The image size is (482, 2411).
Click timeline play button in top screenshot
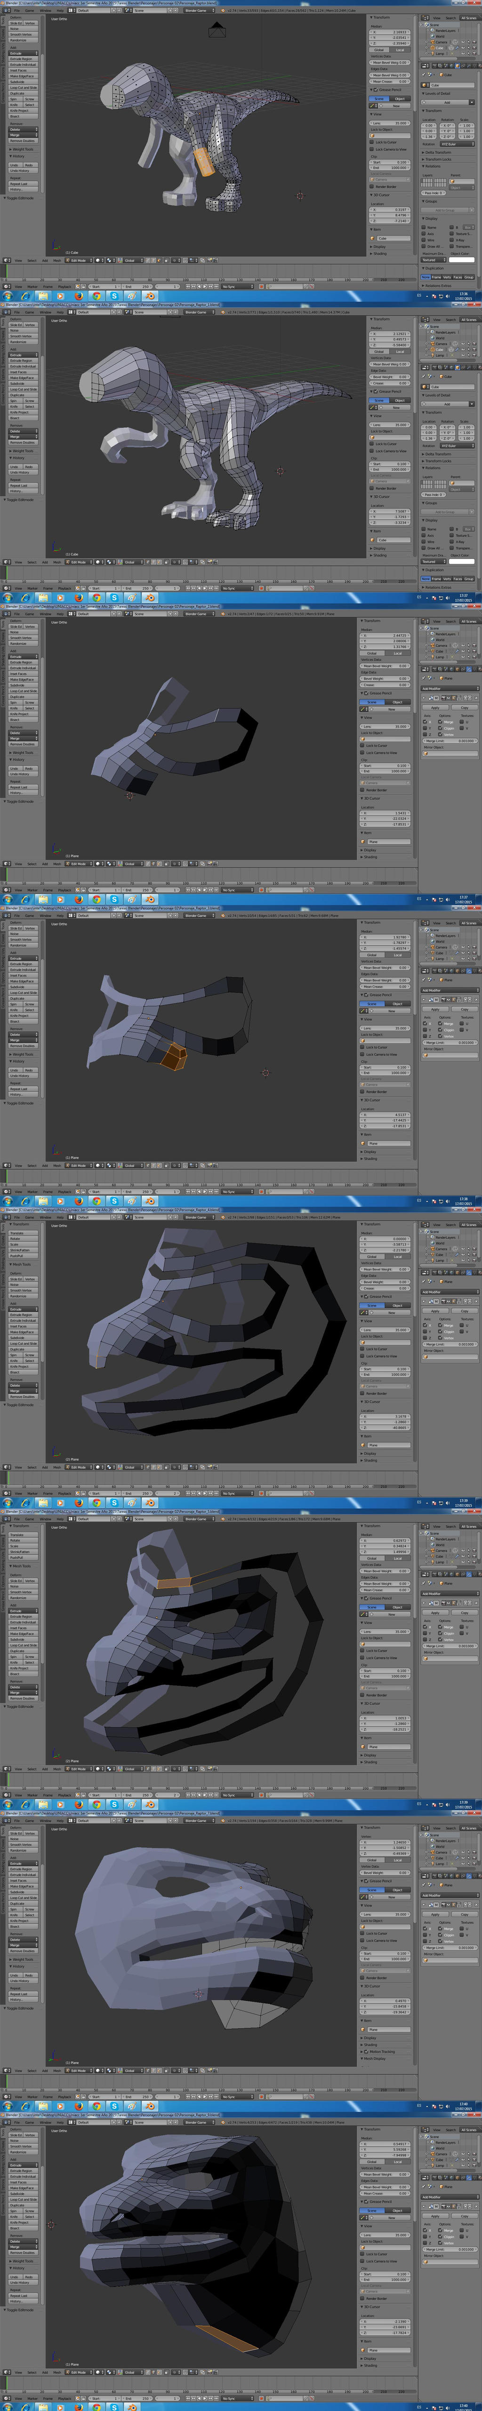pos(205,287)
